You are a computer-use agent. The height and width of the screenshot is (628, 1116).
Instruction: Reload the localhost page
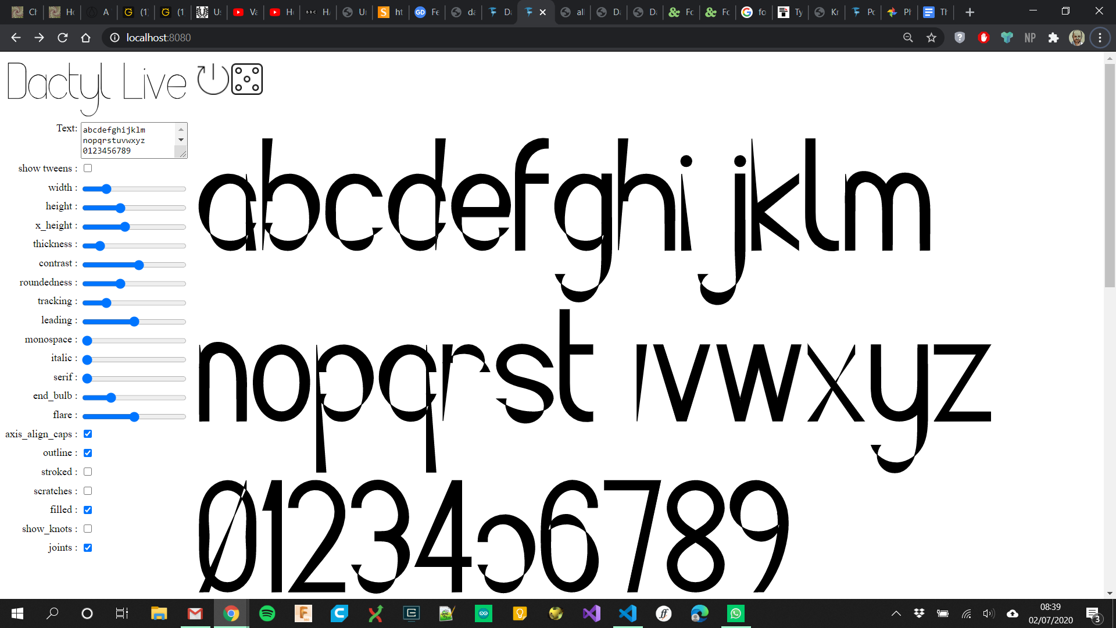coord(62,38)
